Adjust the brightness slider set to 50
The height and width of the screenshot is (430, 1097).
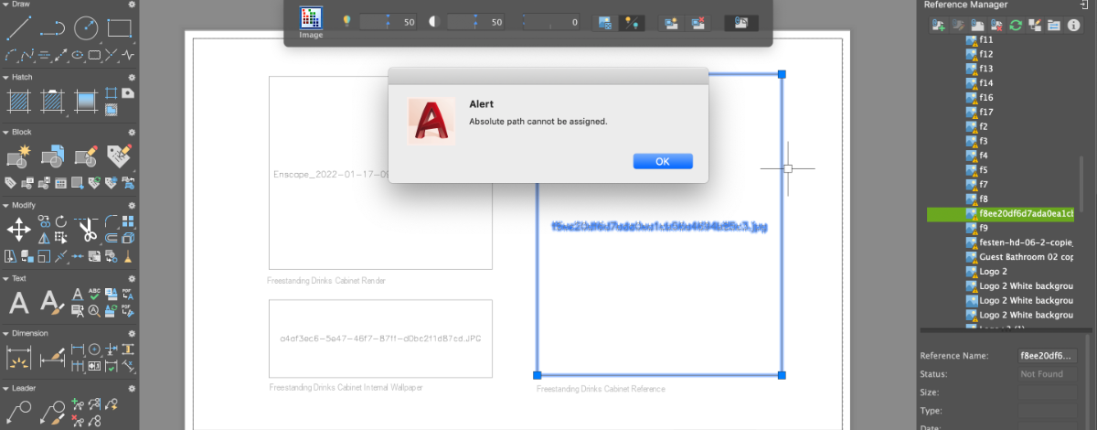(x=389, y=21)
